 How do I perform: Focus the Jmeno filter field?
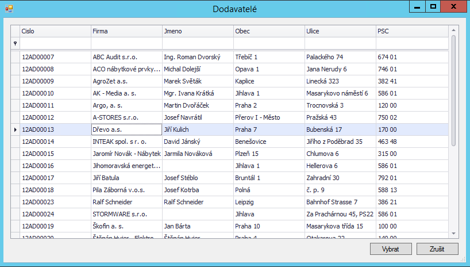198,44
